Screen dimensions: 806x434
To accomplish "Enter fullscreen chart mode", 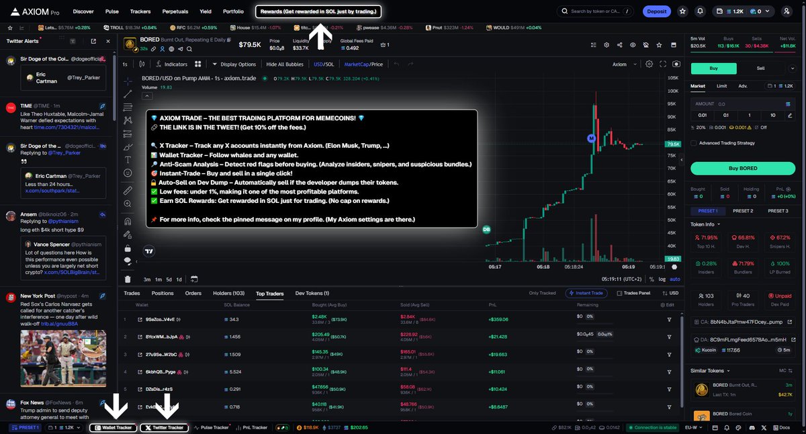I will pos(663,64).
